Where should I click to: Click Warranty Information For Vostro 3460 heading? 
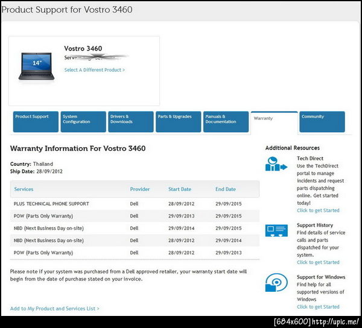[x=78, y=148]
